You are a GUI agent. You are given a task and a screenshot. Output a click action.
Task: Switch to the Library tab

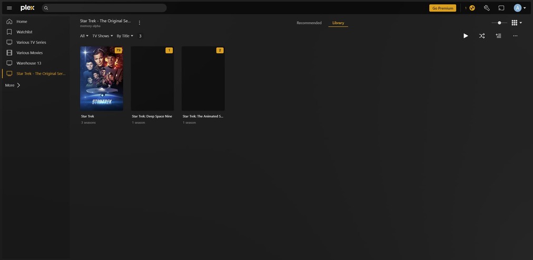(338, 23)
